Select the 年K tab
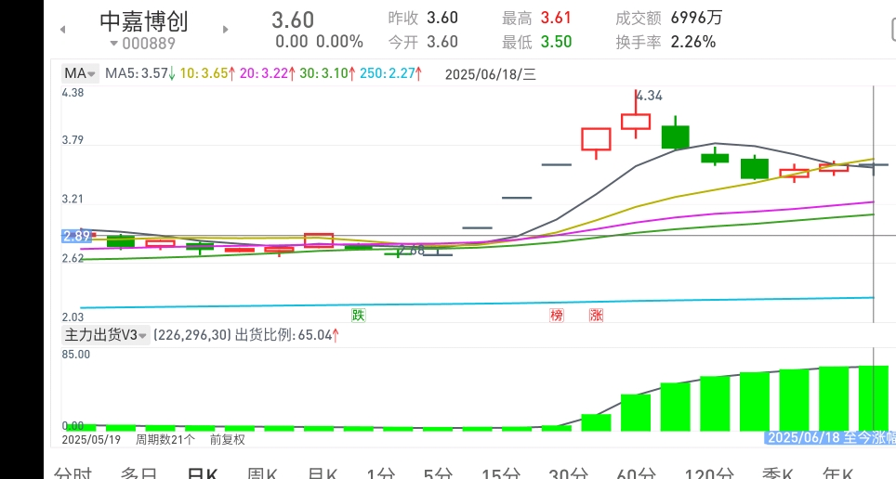Viewport: 896px width, 479px height. click(837, 473)
